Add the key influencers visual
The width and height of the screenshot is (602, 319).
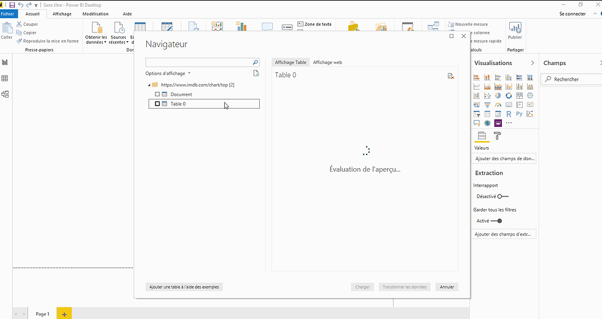pyautogui.click(x=530, y=114)
